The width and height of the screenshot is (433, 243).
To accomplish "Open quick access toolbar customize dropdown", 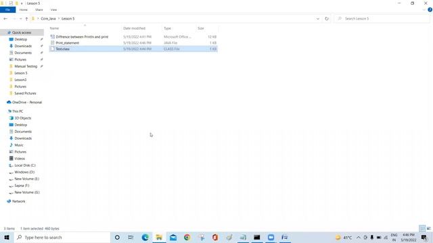I will tap(22, 3).
